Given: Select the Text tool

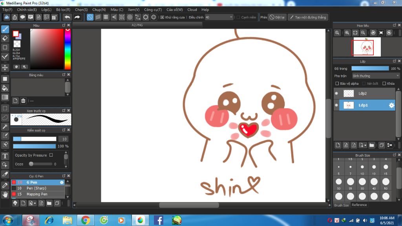Looking at the screenshot, I should pos(5,156).
